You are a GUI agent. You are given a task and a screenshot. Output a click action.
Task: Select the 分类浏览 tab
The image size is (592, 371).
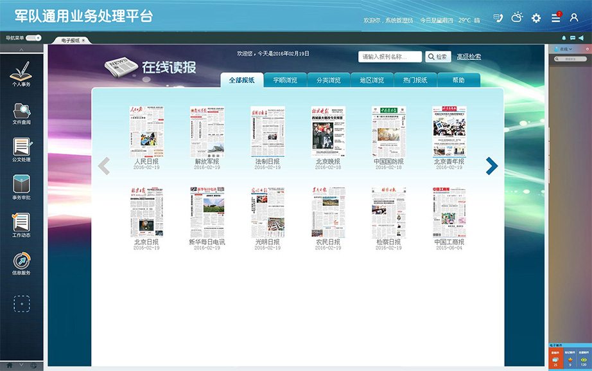329,80
